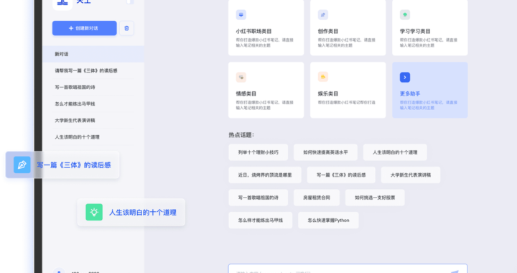Image resolution: width=517 pixels, height=273 pixels.
Task: Click the 创作类目 card icon
Action: click(323, 15)
